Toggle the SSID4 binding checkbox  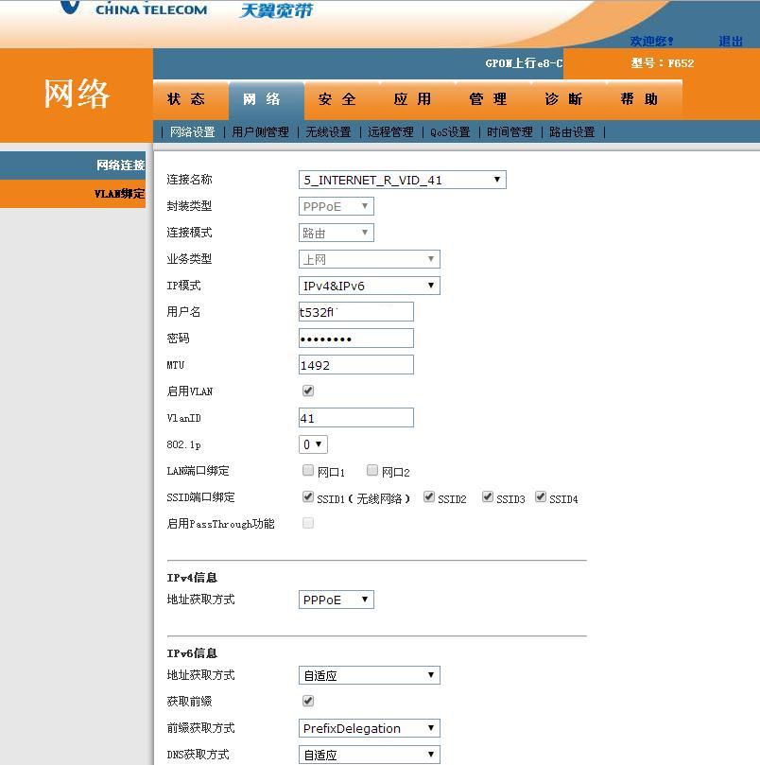click(x=541, y=496)
